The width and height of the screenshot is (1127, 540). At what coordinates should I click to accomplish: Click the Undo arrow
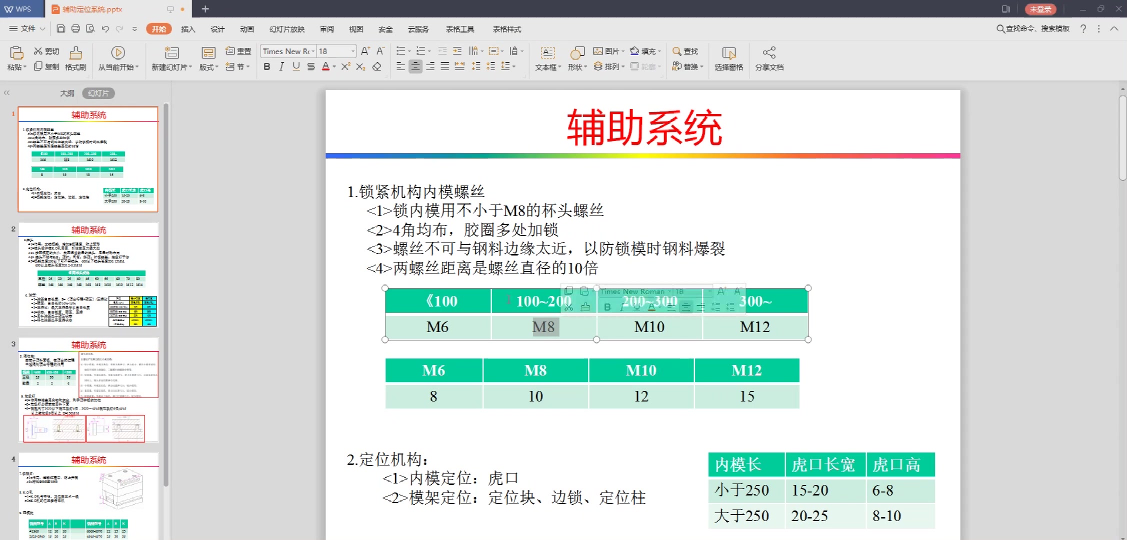pyautogui.click(x=105, y=28)
